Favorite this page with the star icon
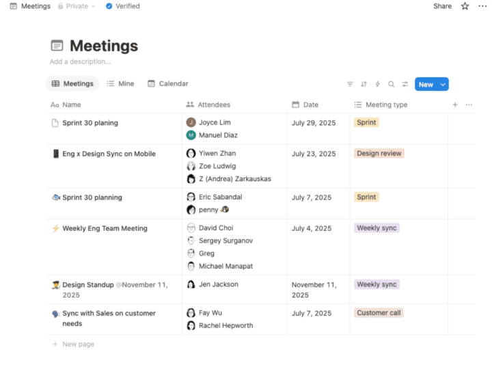 point(465,6)
